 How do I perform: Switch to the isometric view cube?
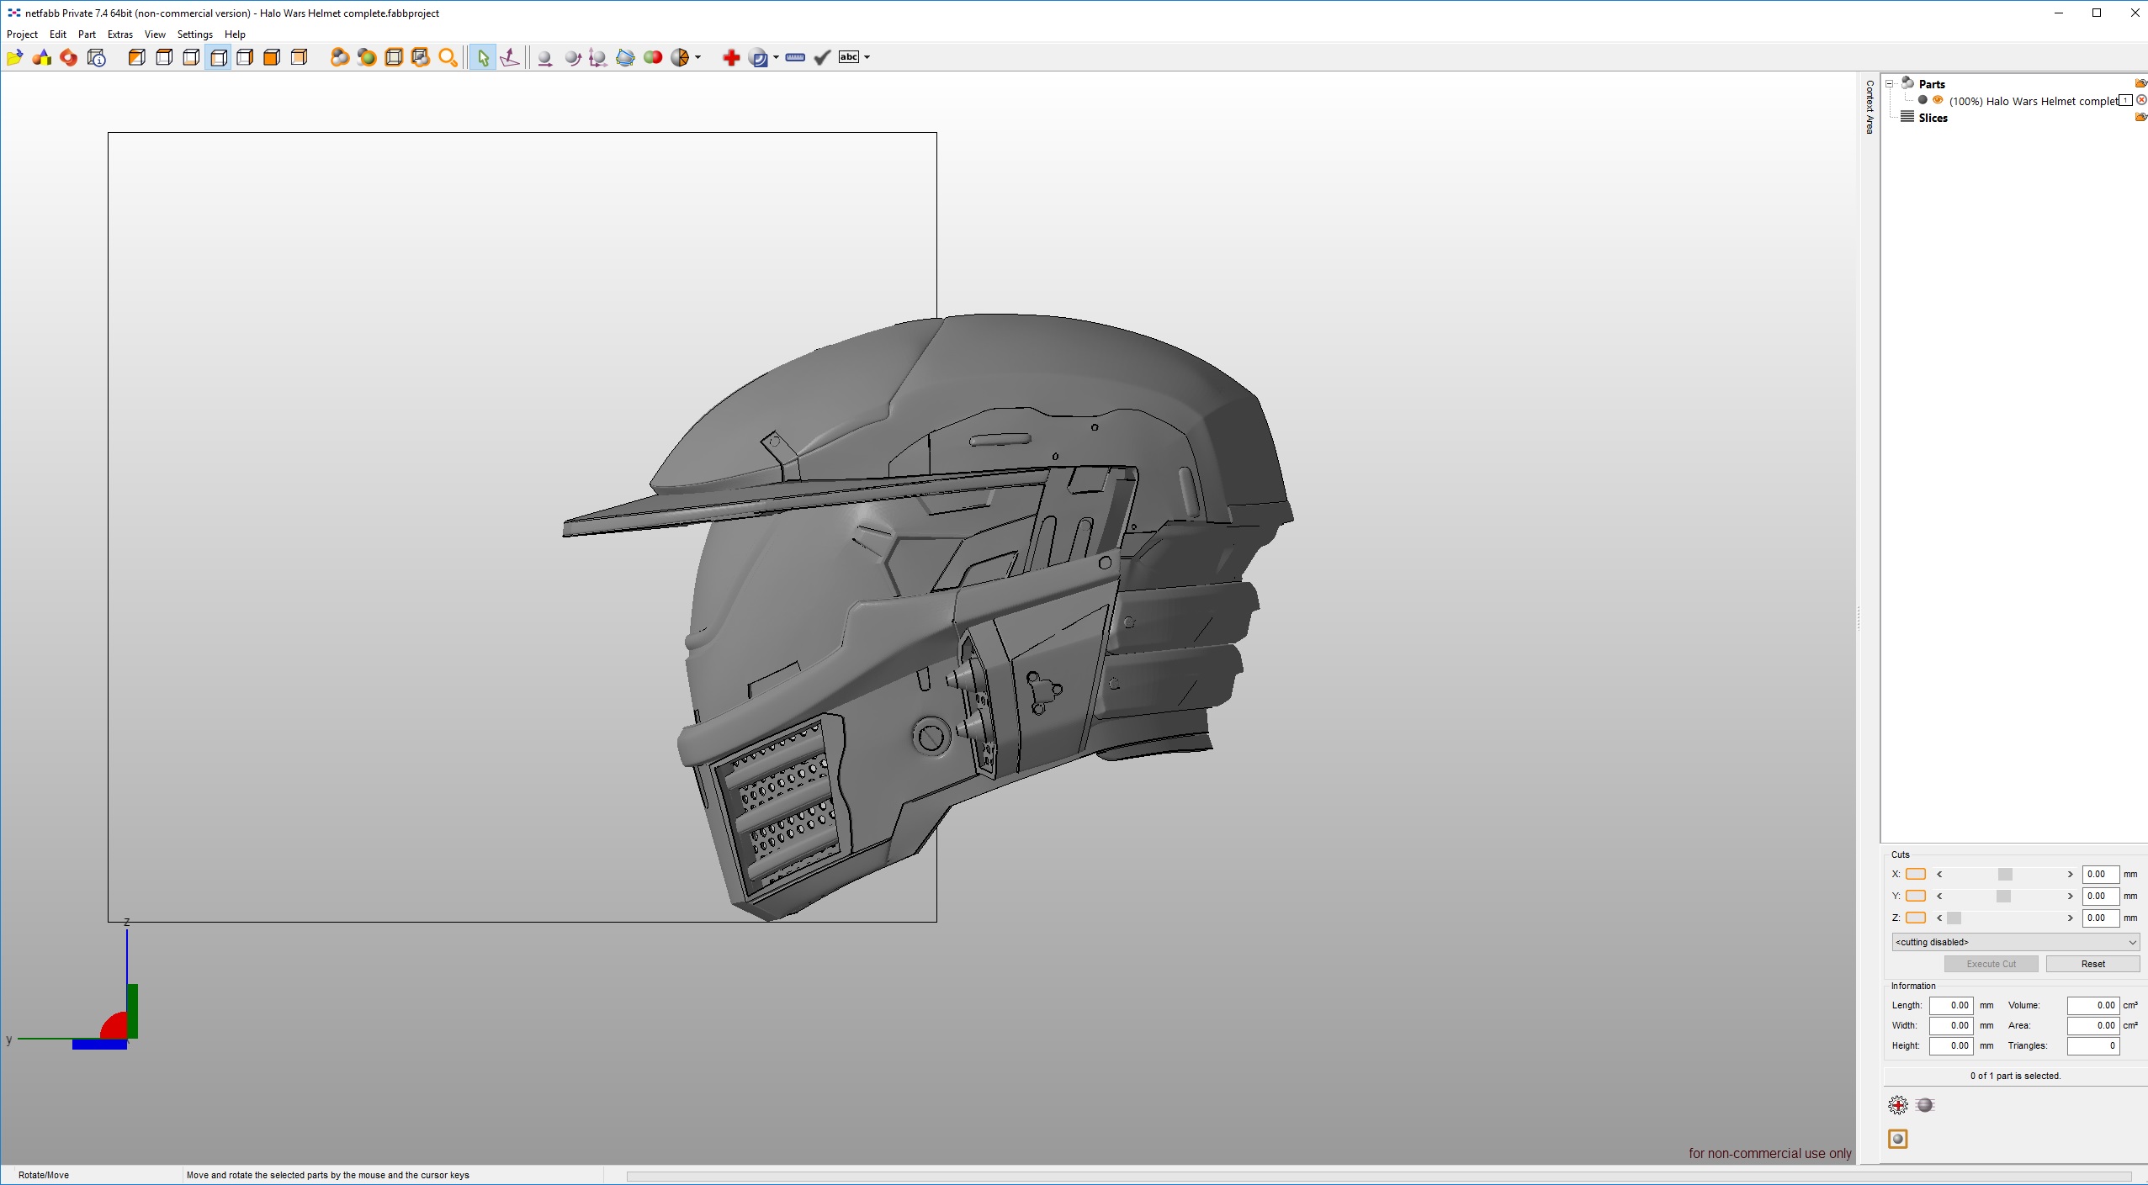[136, 57]
